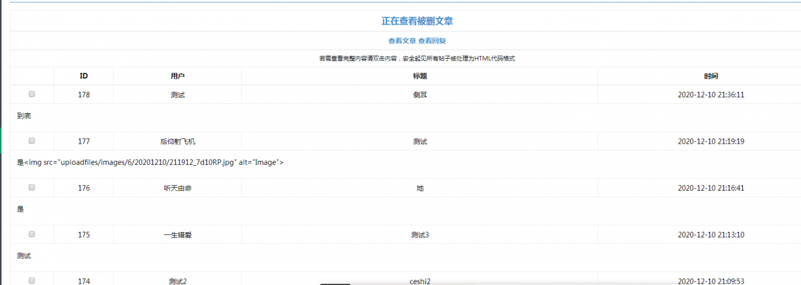Tick the checkbox for article ID 175
Screen dimensions: 801x285
(32, 234)
